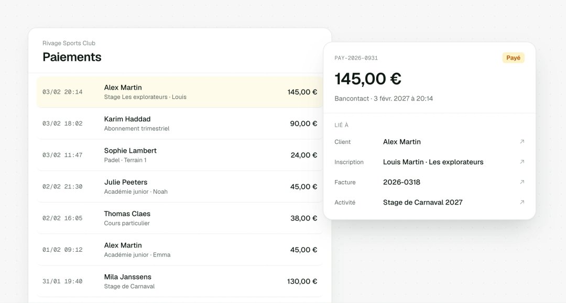Click Stage de Carnaval 2027 activity link
Image resolution: width=566 pixels, height=303 pixels.
(423, 202)
